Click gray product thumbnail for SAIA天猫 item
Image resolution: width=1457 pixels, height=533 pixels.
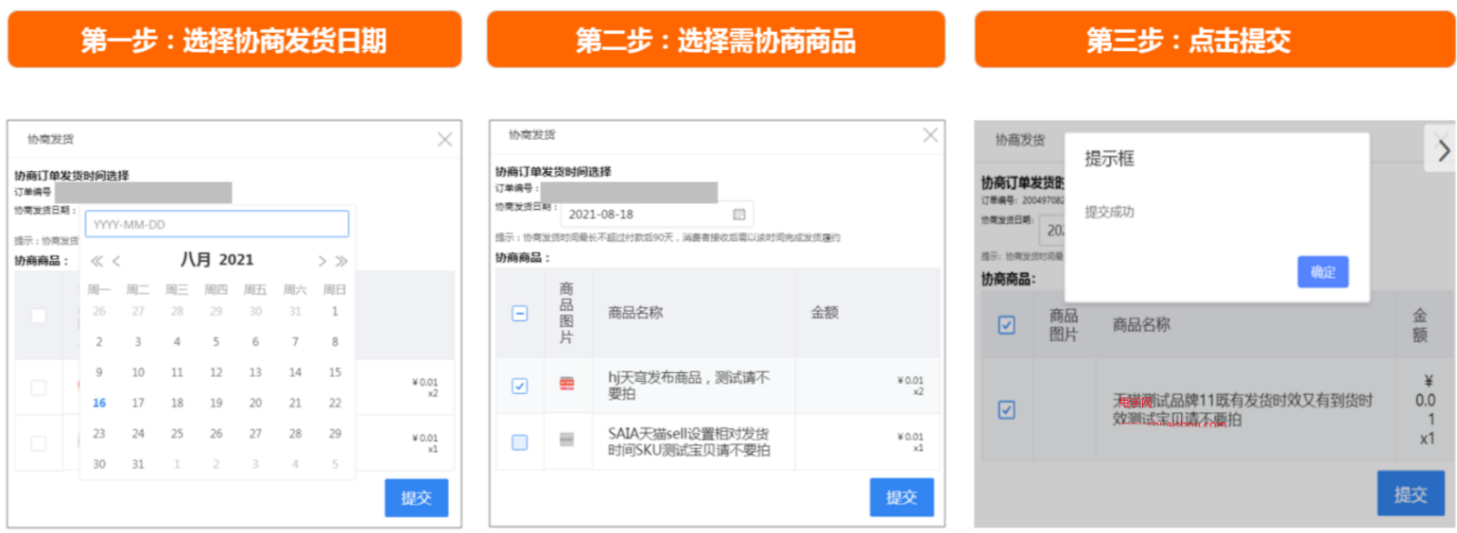[x=566, y=440]
